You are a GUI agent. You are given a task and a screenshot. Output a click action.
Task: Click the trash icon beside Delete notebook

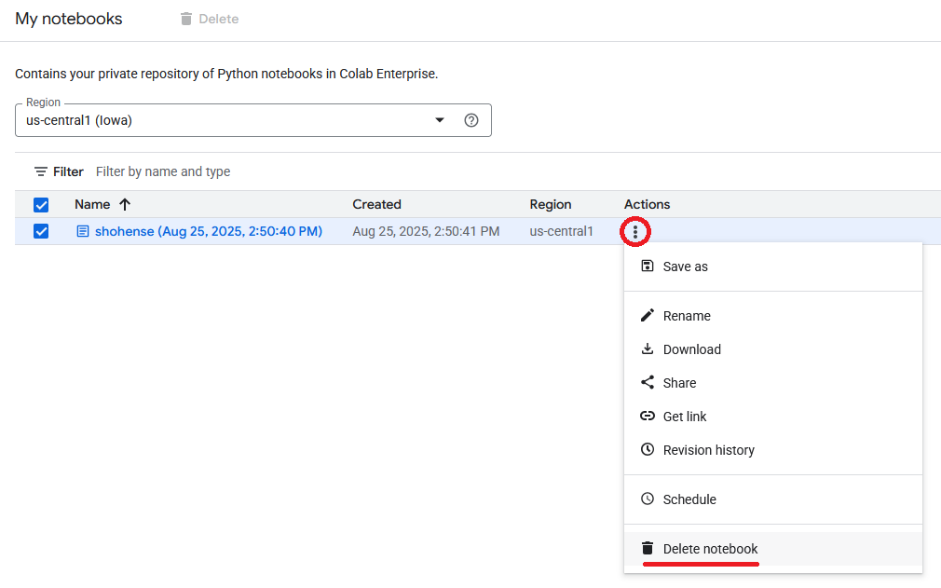point(648,549)
